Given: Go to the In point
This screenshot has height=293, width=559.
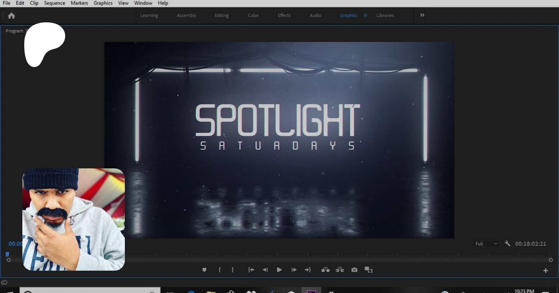Looking at the screenshot, I should pos(251,270).
